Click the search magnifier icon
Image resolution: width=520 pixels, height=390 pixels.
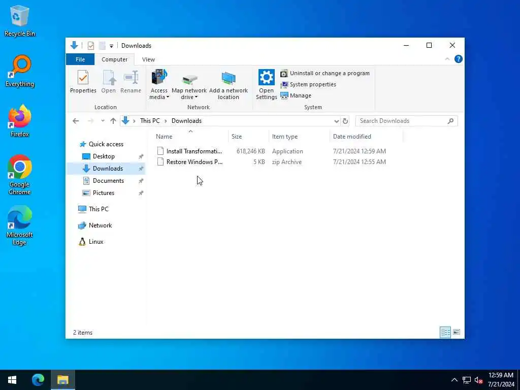[450, 121]
